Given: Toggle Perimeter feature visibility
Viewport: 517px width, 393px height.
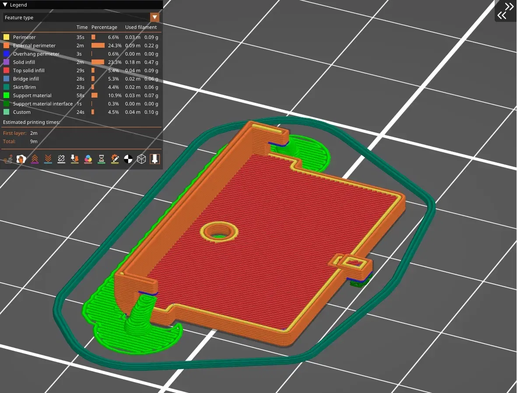Looking at the screenshot, I should (x=81, y=37).
